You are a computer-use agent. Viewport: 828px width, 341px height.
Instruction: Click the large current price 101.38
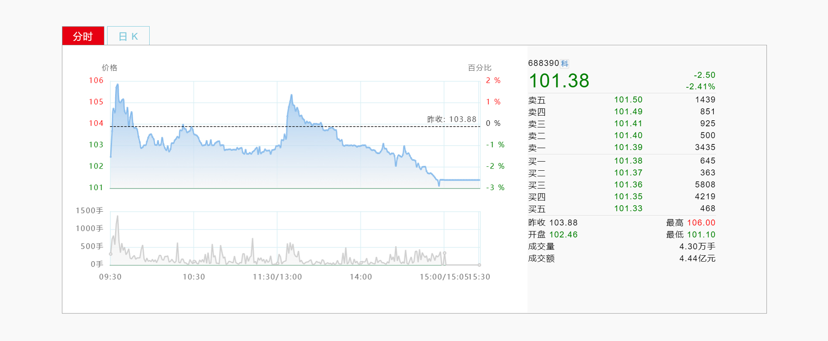tap(559, 81)
